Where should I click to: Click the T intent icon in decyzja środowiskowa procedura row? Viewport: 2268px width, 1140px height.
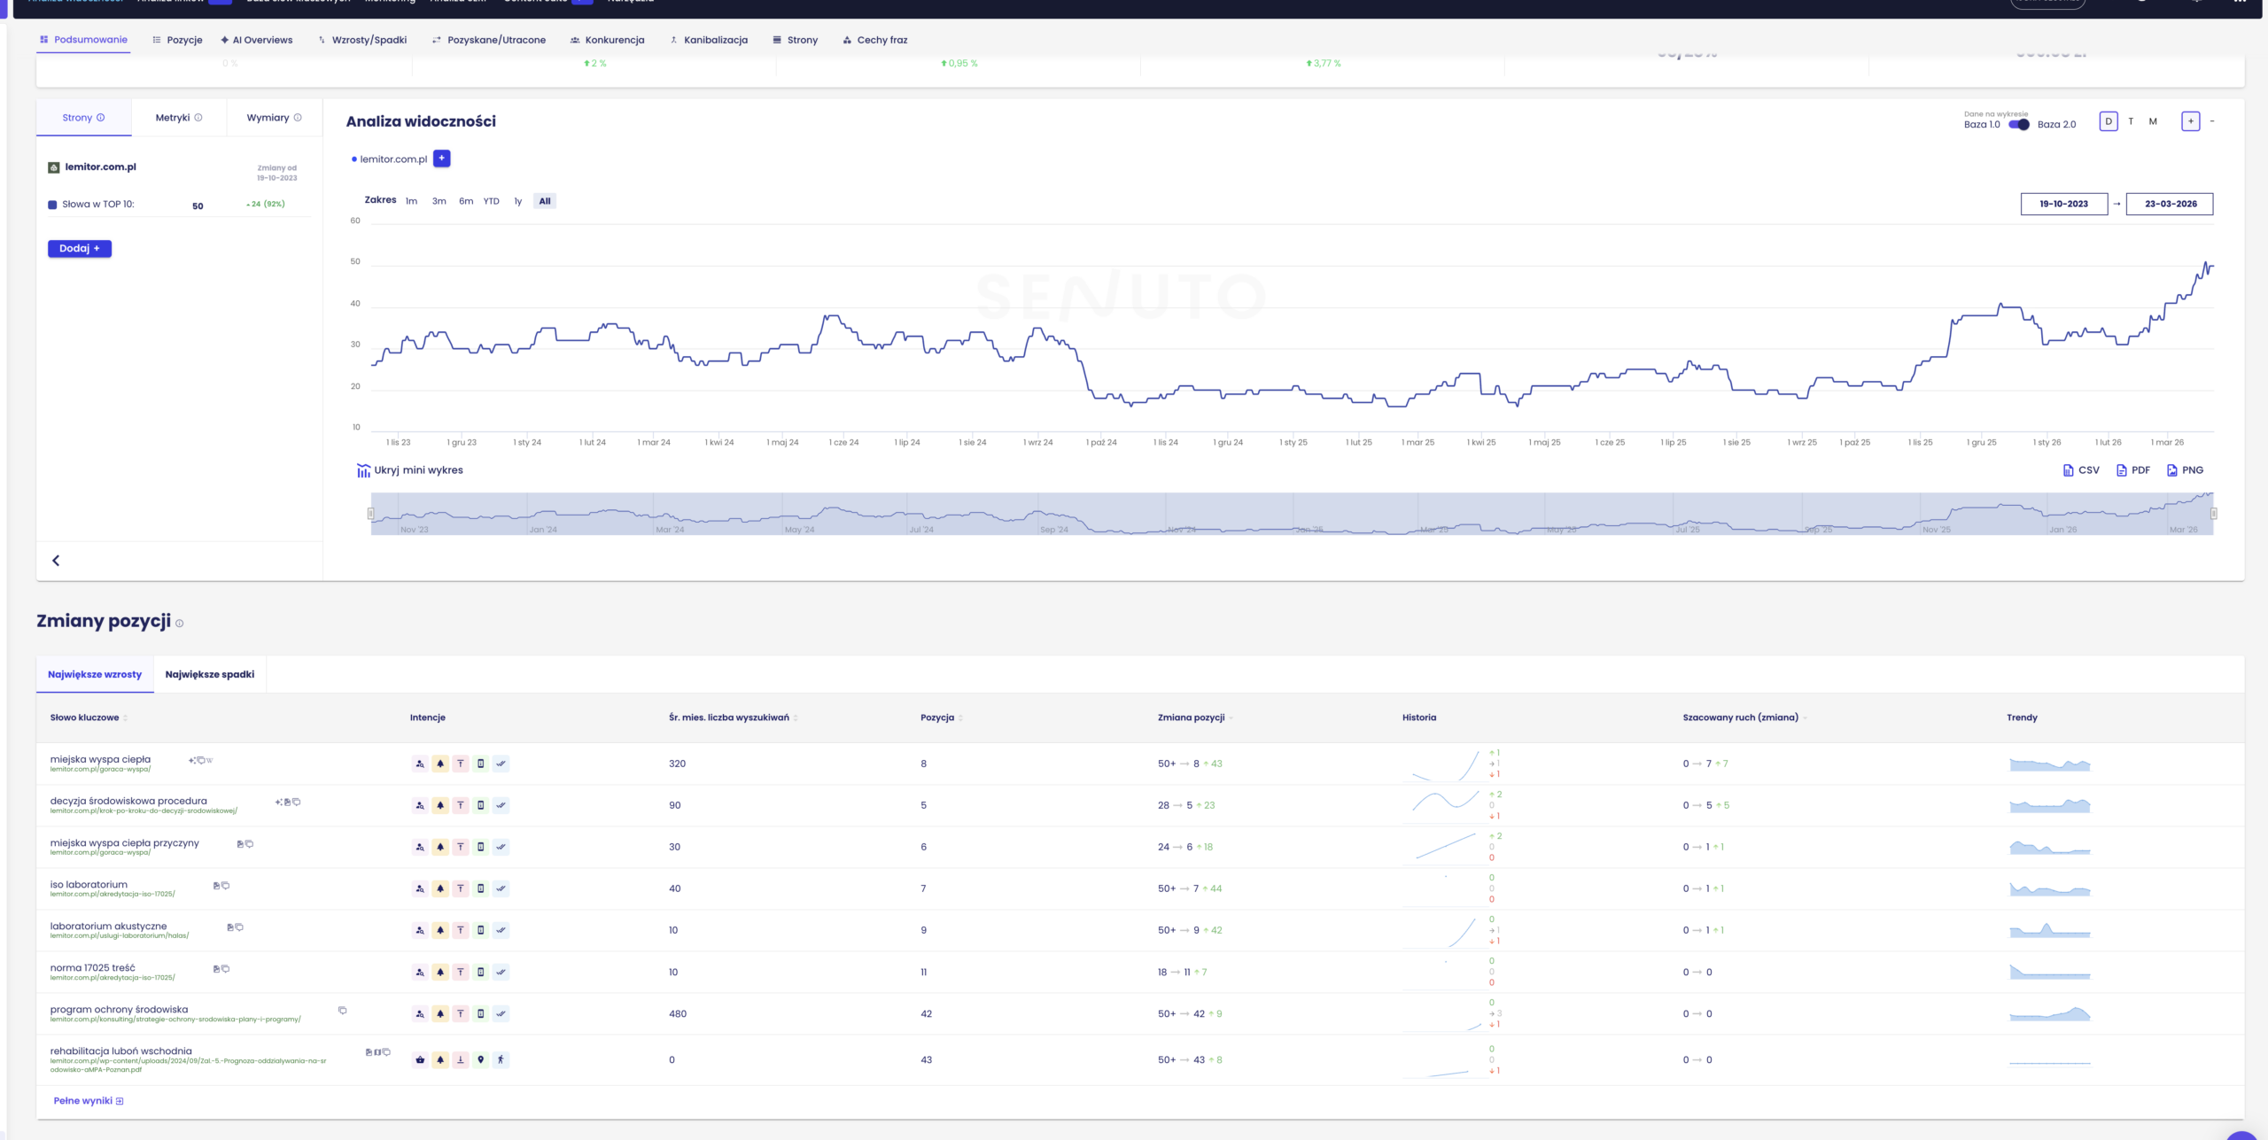461,805
